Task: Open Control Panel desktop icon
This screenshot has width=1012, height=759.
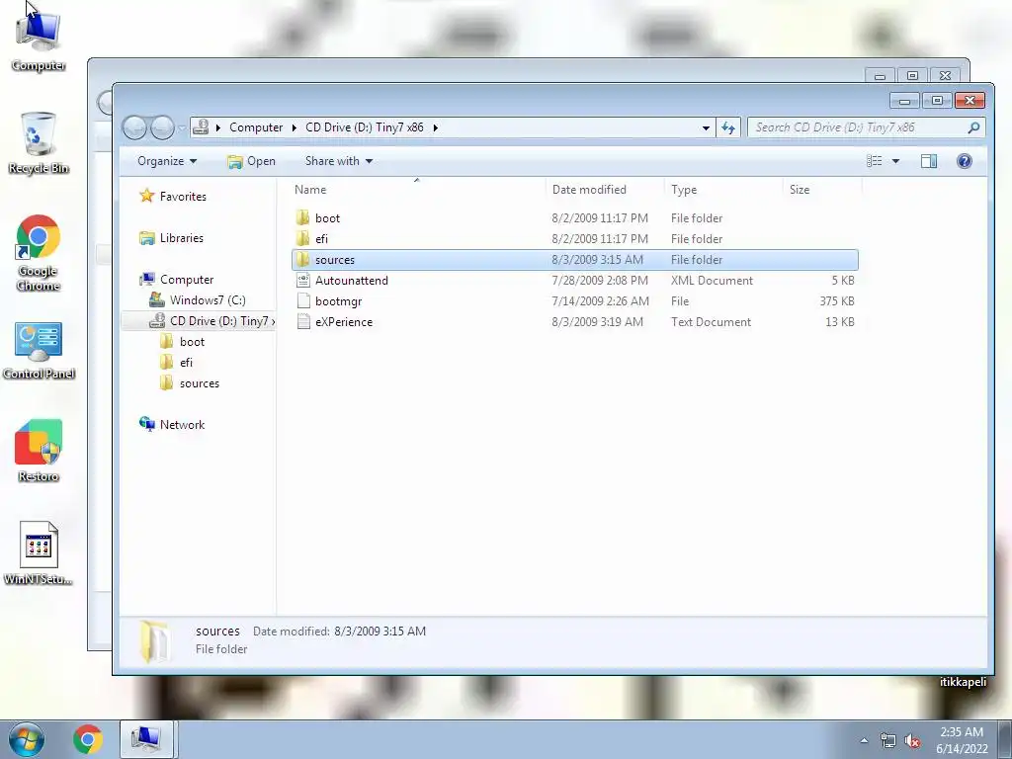Action: (x=39, y=351)
